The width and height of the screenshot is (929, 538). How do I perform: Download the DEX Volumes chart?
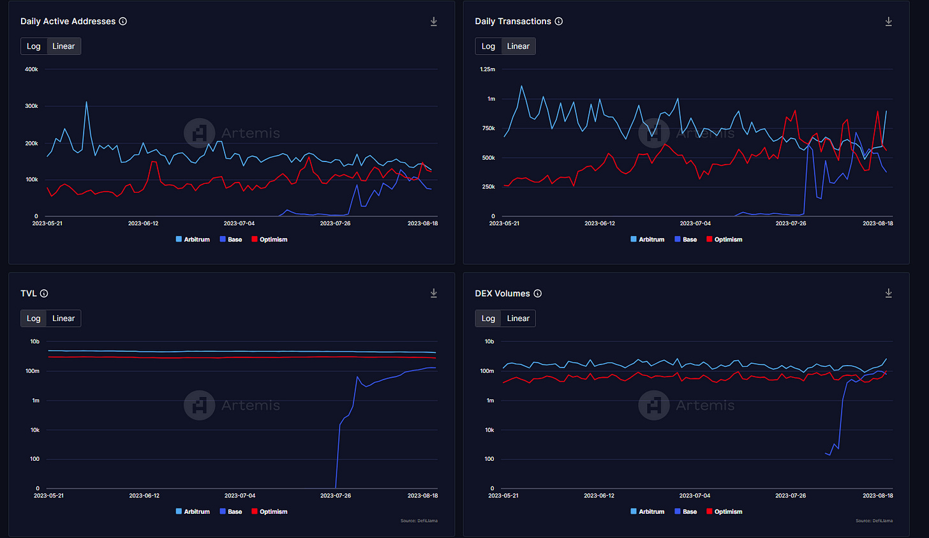889,293
